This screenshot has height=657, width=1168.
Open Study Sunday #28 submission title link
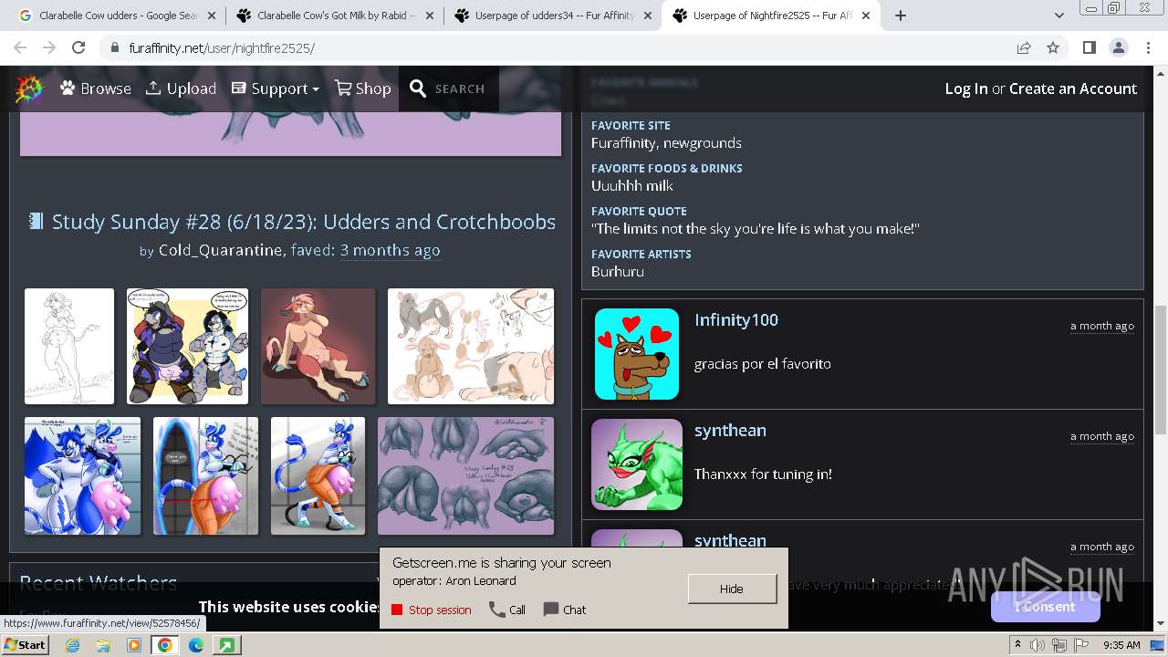point(303,222)
